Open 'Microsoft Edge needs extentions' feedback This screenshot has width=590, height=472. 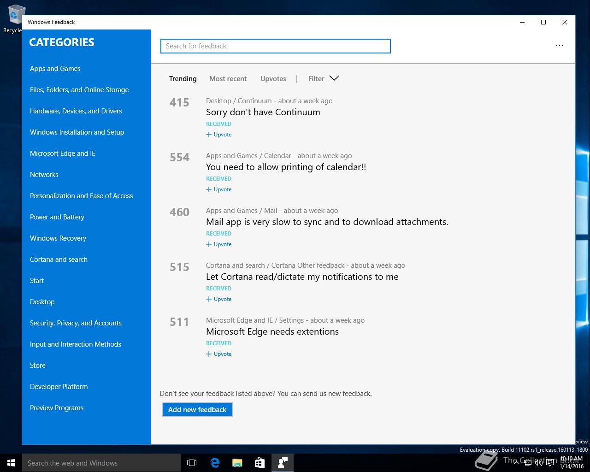pyautogui.click(x=272, y=331)
